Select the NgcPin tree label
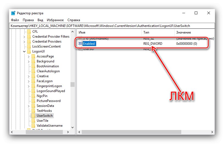The width and height of the screenshot is (224, 144). (x=42, y=96)
